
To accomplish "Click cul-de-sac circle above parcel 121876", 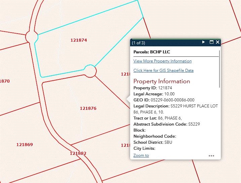I will point(90,71).
